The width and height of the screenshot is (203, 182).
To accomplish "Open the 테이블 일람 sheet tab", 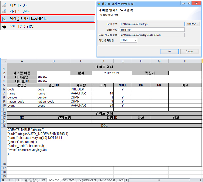I will click(27, 180).
